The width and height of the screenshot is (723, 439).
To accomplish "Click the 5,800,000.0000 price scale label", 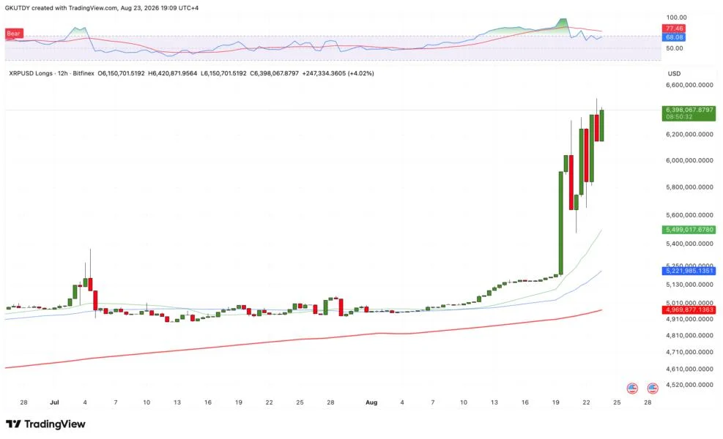I will tap(689, 187).
